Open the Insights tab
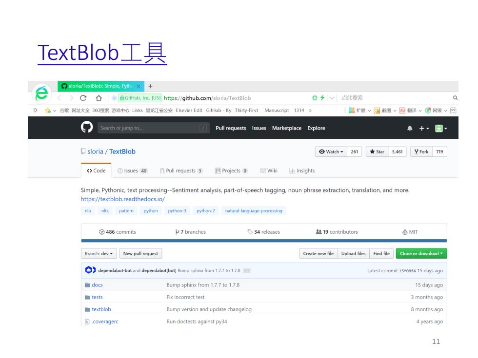This screenshot has width=478, height=358. (x=302, y=171)
